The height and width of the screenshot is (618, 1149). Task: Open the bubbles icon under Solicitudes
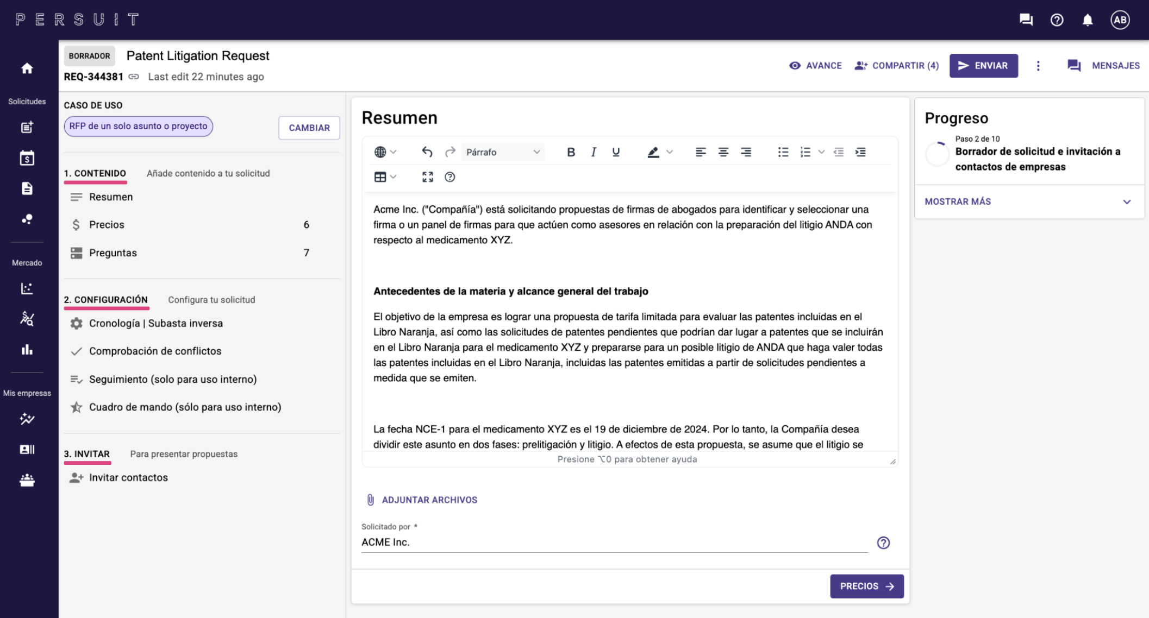27,219
